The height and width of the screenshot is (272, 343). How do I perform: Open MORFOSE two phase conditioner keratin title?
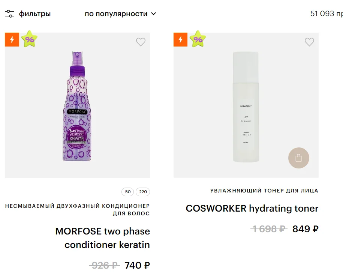pyautogui.click(x=103, y=238)
